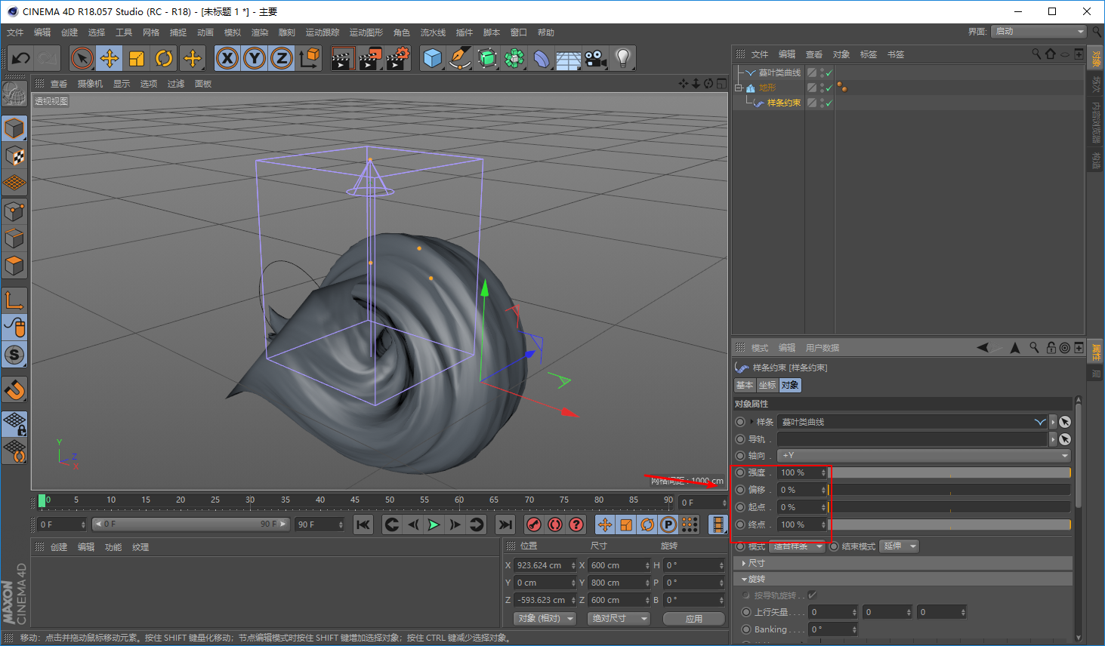Image resolution: width=1105 pixels, height=646 pixels.
Task: Toggle Autokeying button
Action: [x=555, y=524]
